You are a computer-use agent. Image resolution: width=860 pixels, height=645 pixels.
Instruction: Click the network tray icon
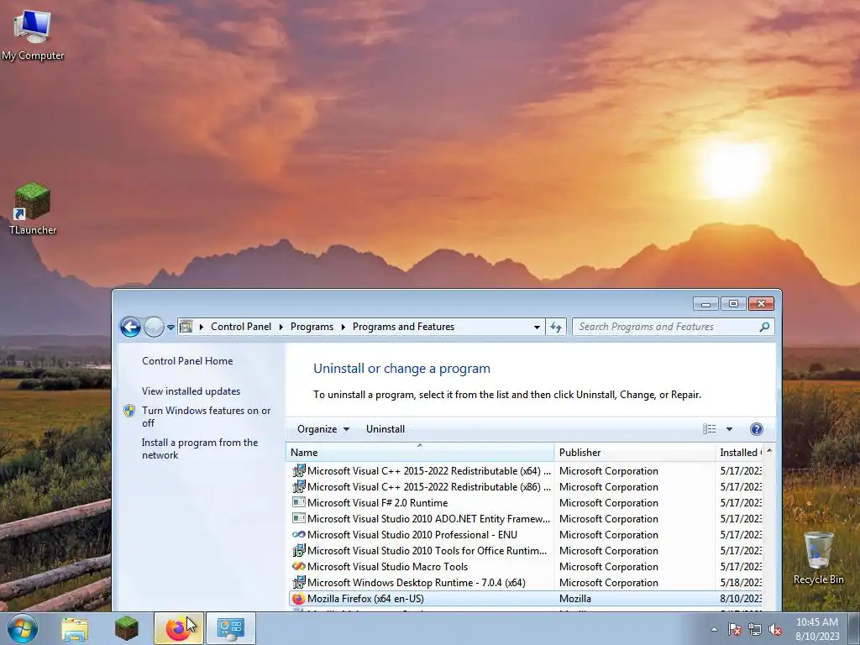coord(755,629)
